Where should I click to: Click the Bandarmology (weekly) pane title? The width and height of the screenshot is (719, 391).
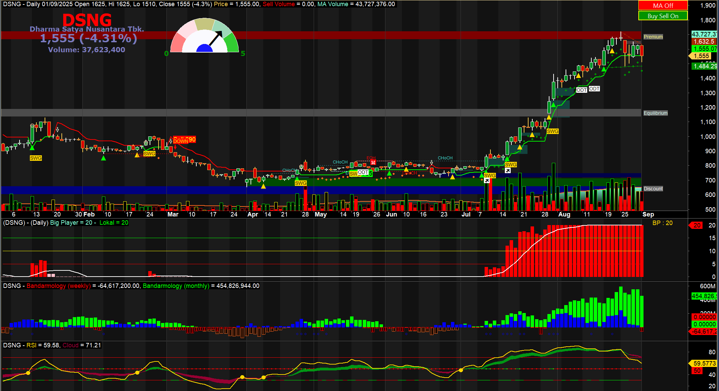[59, 286]
